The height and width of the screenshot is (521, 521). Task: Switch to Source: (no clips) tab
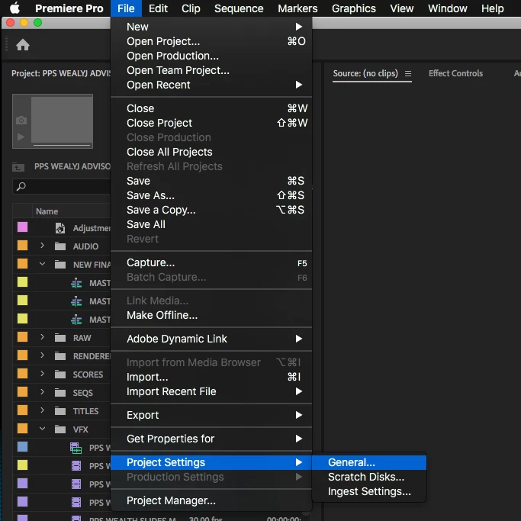point(365,73)
